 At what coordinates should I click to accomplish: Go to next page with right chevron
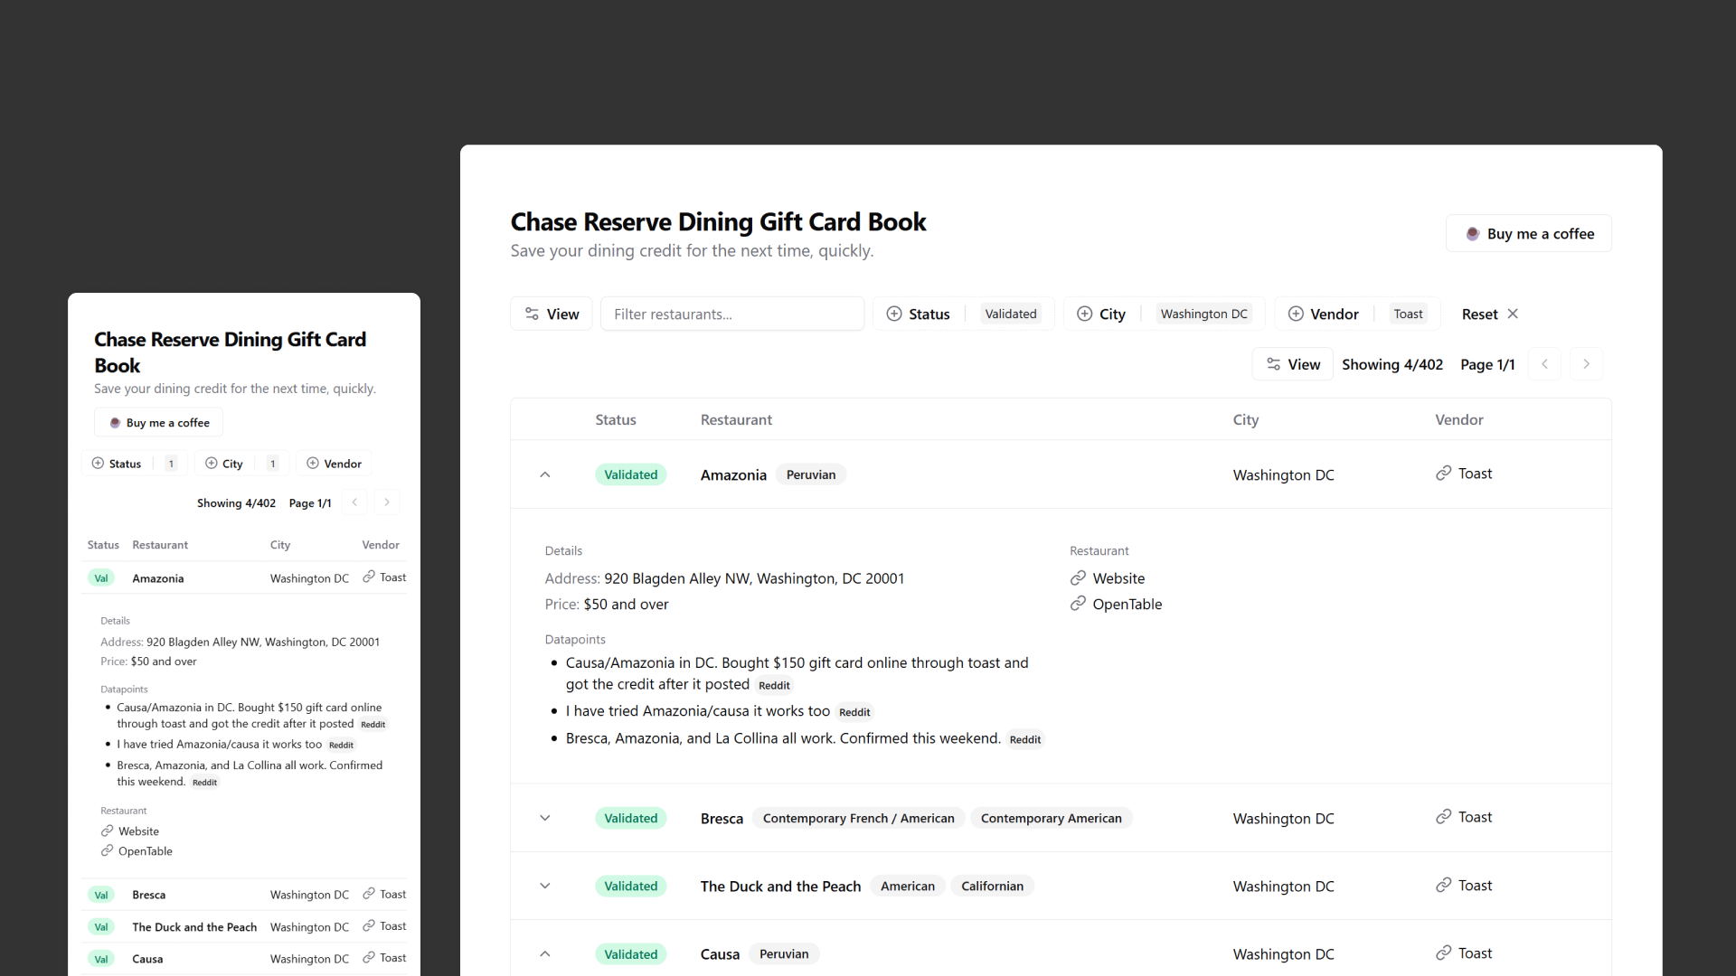coord(1586,364)
